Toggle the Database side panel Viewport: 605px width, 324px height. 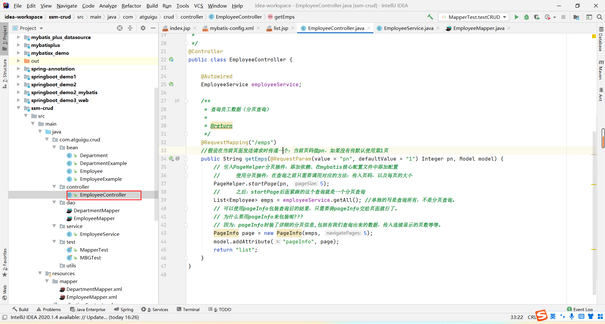(x=601, y=39)
